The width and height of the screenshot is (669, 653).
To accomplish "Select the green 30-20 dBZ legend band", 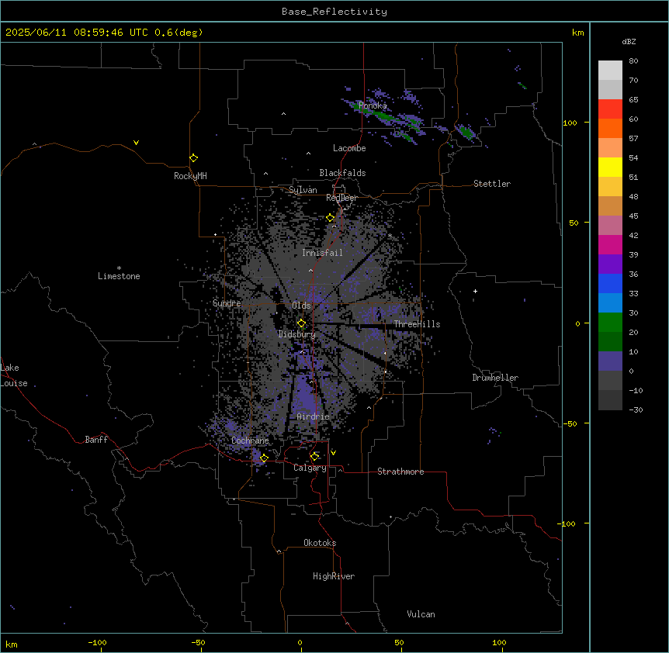I will pos(610,323).
